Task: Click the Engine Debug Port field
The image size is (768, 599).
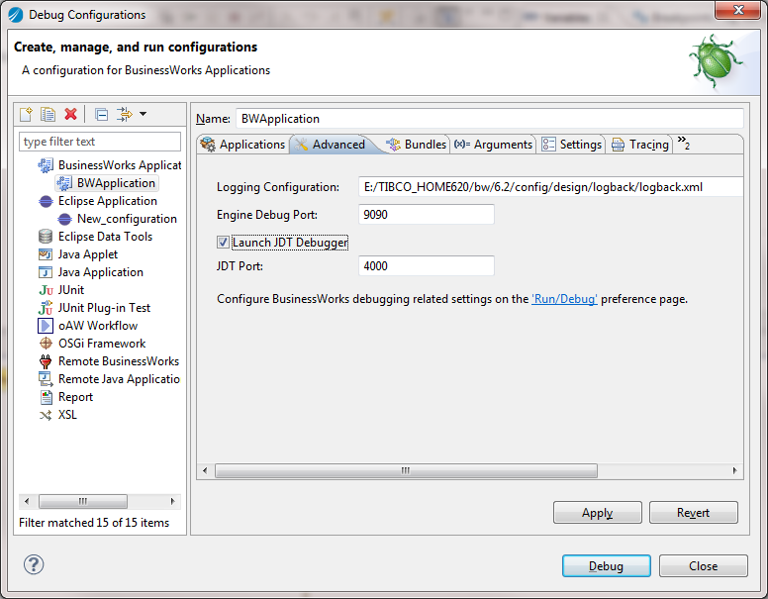Action: [427, 215]
